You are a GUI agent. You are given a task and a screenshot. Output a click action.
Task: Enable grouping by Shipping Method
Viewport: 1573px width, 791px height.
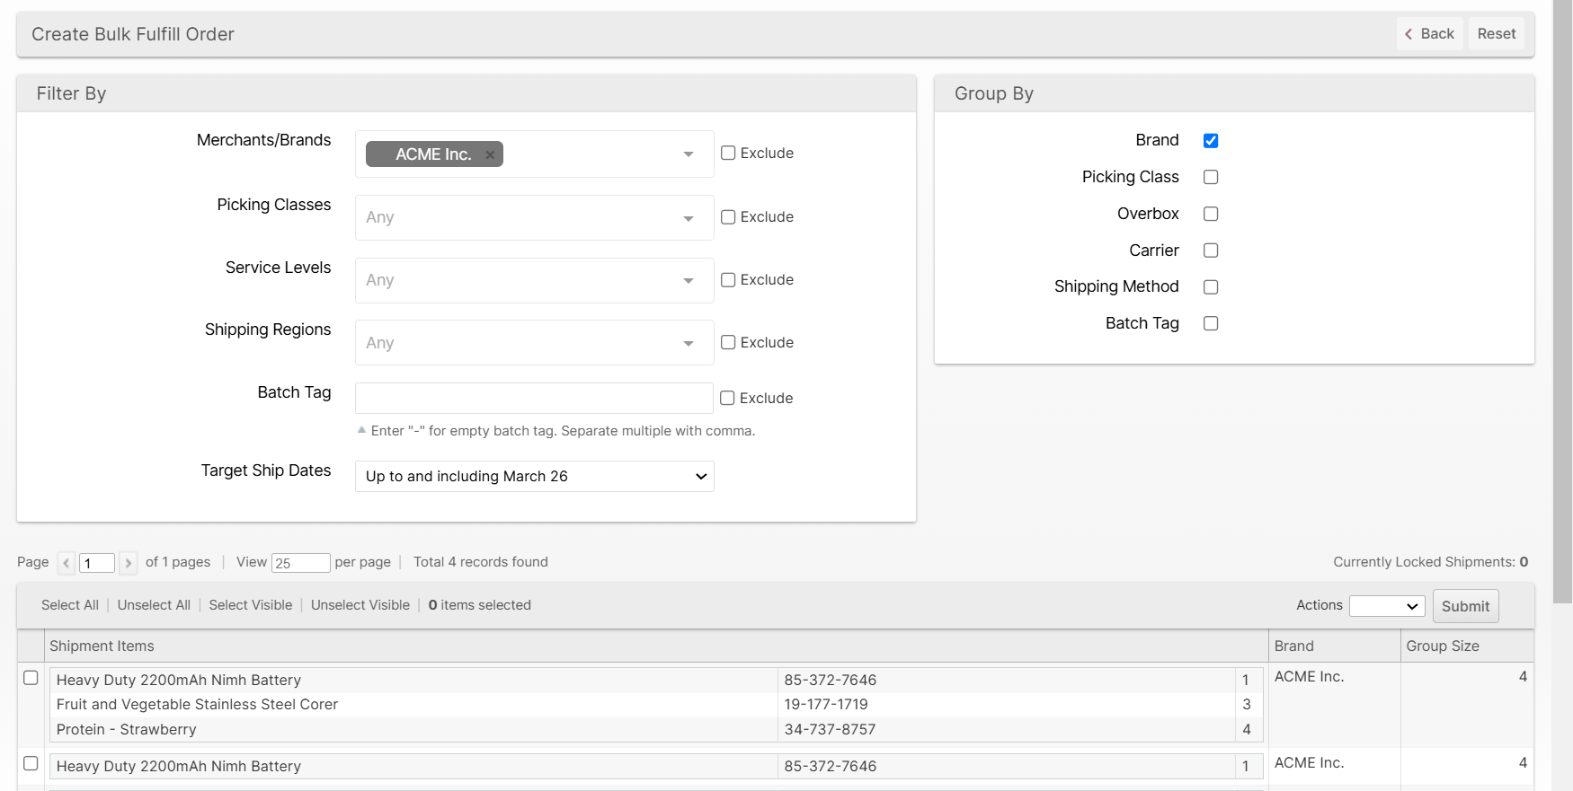coord(1210,287)
